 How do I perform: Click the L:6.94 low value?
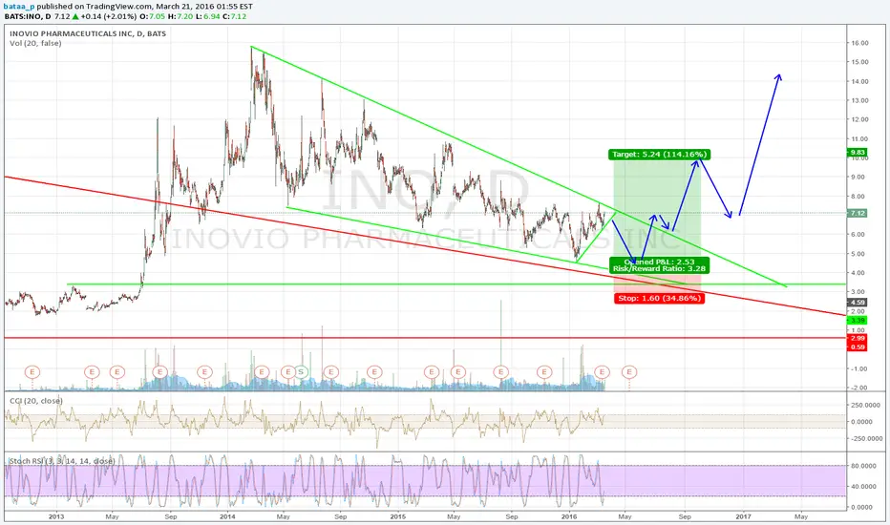pyautogui.click(x=208, y=16)
